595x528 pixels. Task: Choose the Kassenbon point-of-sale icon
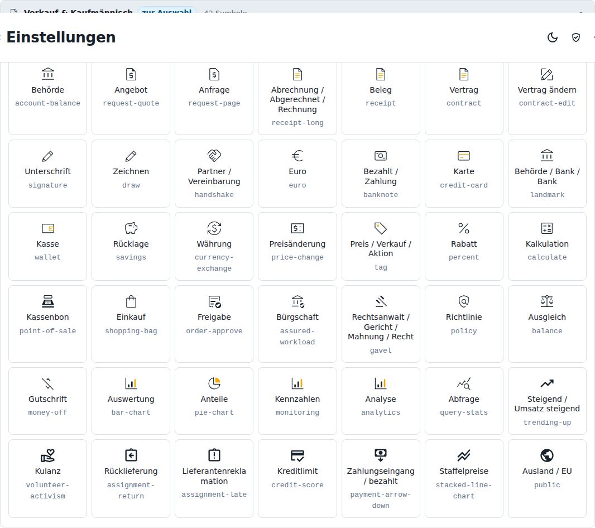48,301
